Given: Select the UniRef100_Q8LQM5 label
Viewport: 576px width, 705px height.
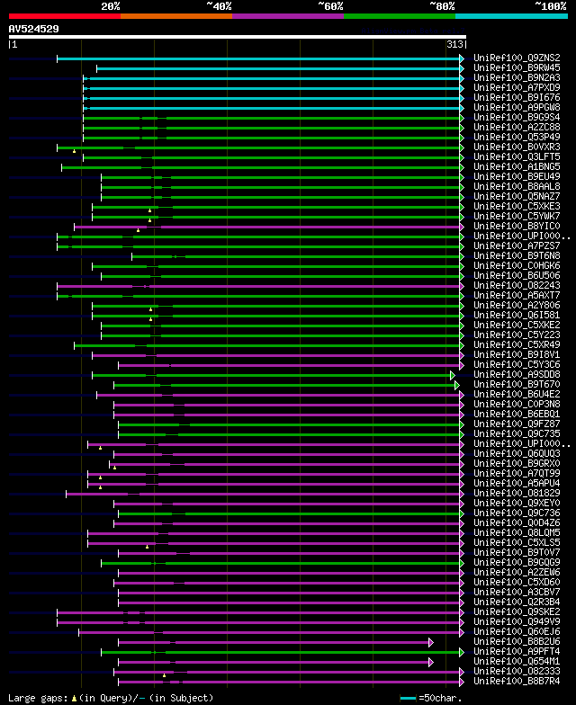Looking at the screenshot, I should click(x=517, y=532).
